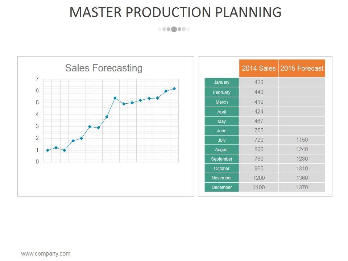Click the Master Production Planning title
This screenshot has width=348, height=261.
tap(175, 12)
